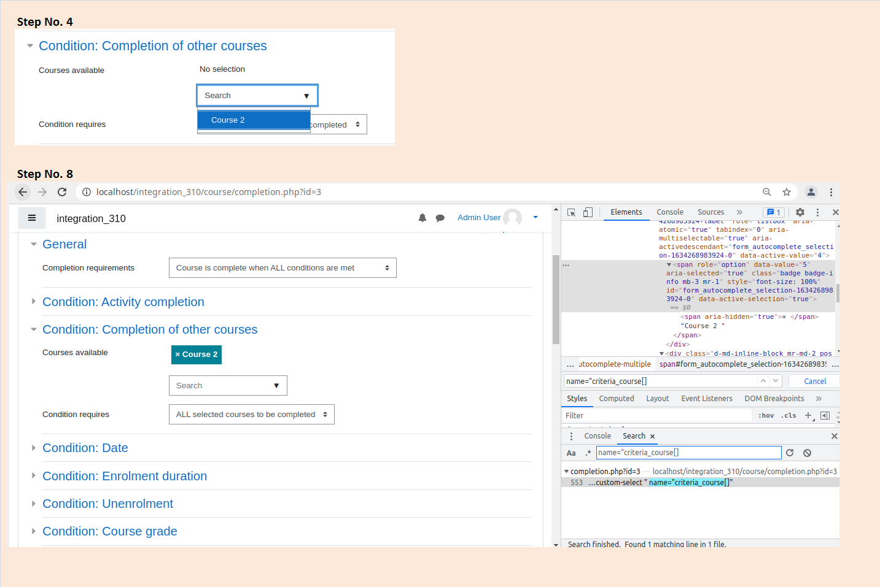Select the Computed styles tab
Image resolution: width=880 pixels, height=587 pixels.
617,399
